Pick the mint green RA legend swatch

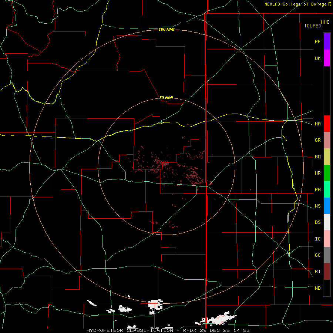[x=327, y=189]
